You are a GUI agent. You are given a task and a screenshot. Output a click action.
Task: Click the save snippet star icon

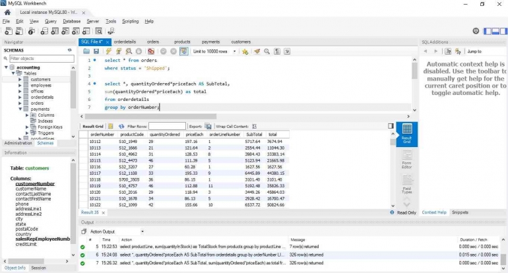(x=245, y=51)
